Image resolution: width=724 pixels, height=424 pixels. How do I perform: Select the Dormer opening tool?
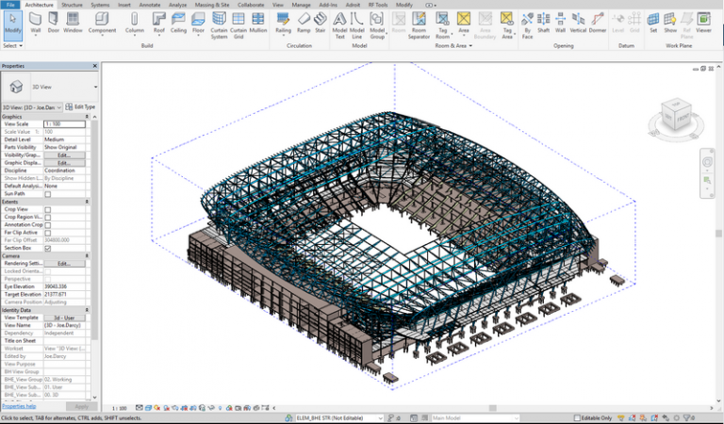(x=598, y=23)
